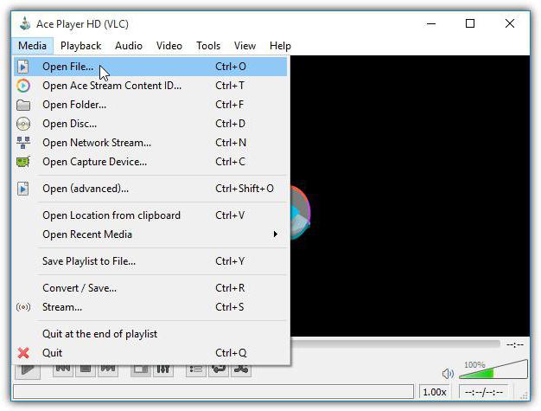541x411 pixels.
Task: Click the Open (advanced) file icon
Action: 23,189
